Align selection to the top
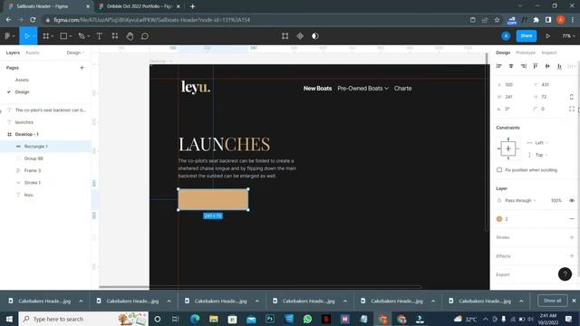 [x=536, y=66]
